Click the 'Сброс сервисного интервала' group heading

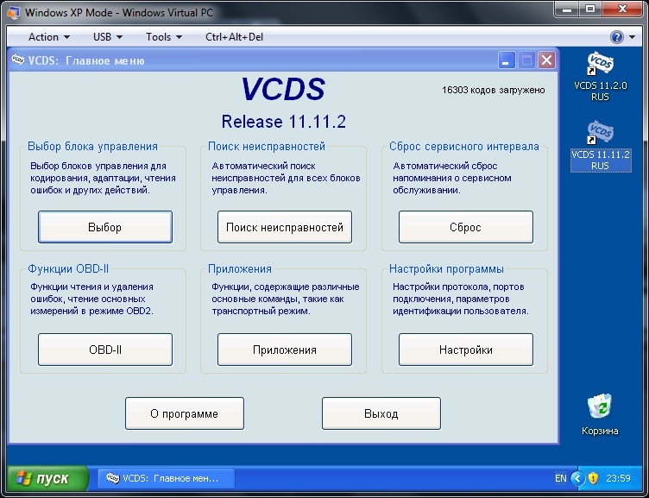pos(464,146)
